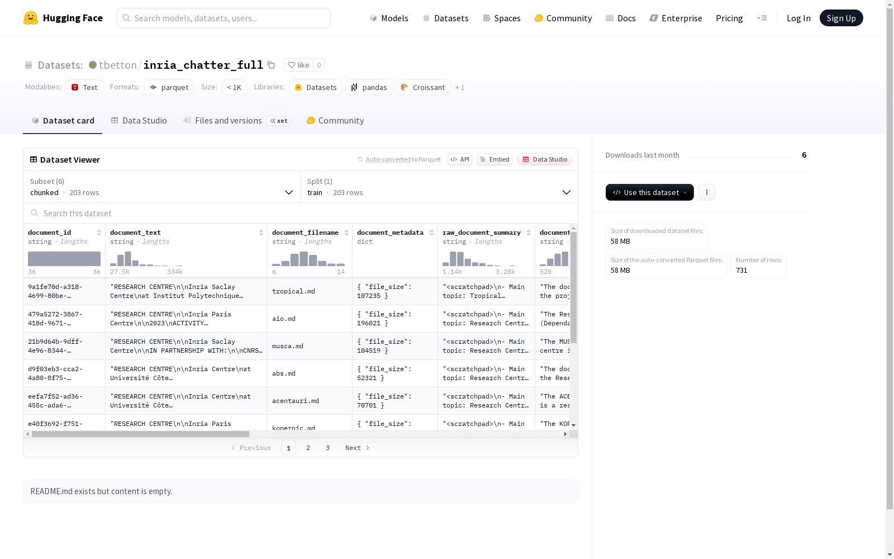Open the tbetton user profile link
The image size is (894, 559).
(x=118, y=65)
